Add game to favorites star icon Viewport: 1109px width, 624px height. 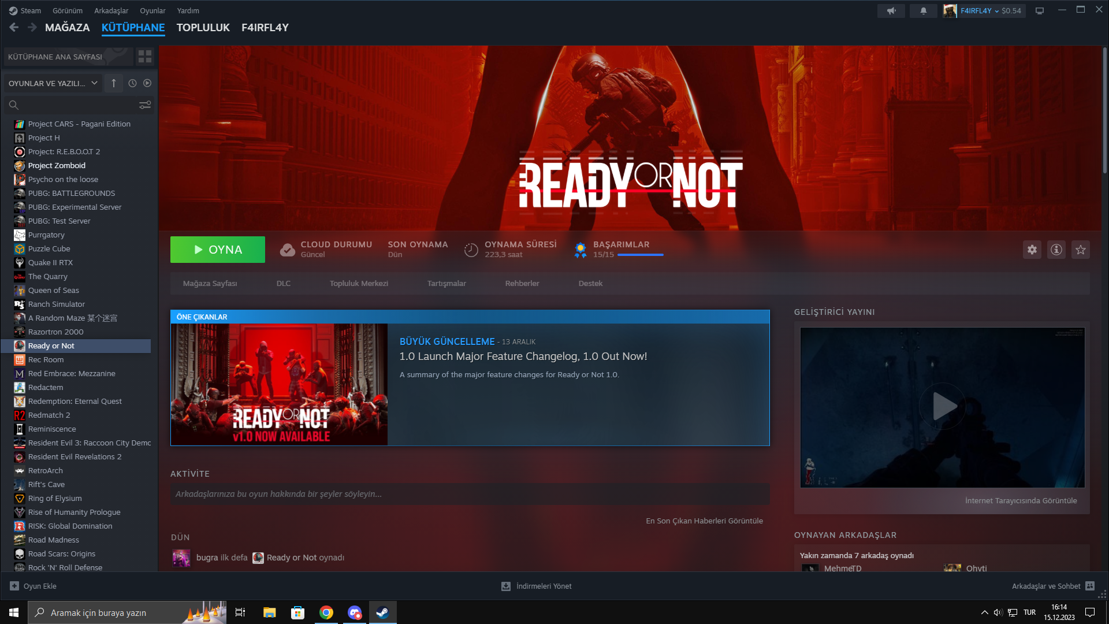(x=1081, y=250)
